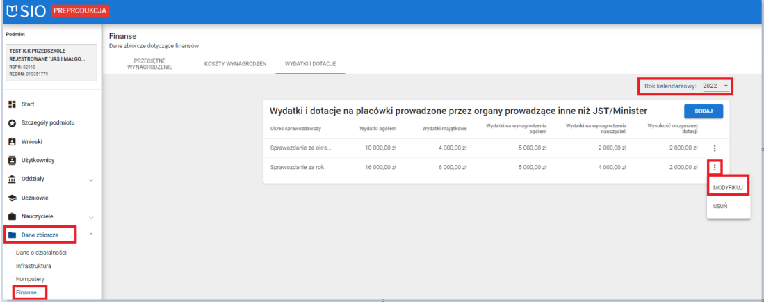Open Dane o działalności sidebar link
The height and width of the screenshot is (302, 764).
(x=41, y=253)
